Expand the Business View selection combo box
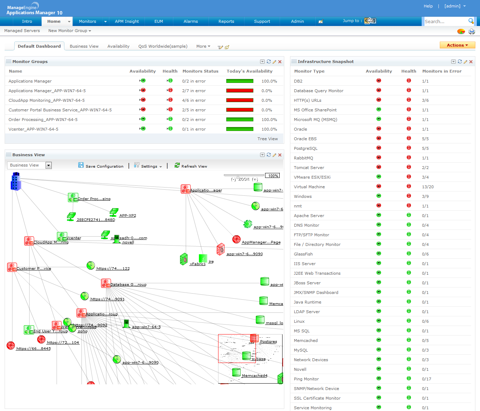The width and height of the screenshot is (480, 411). pos(49,165)
